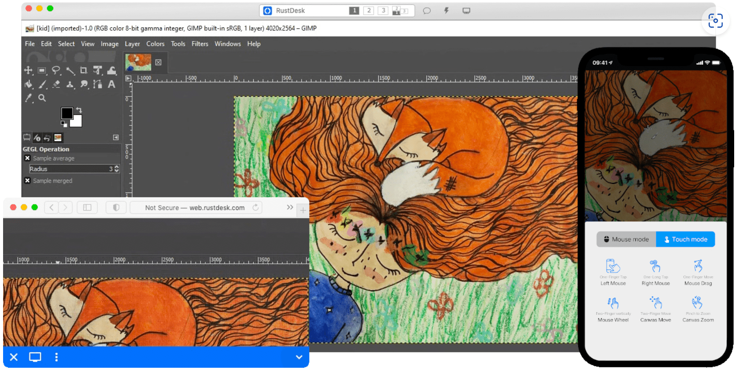The height and width of the screenshot is (377, 739).
Task: Switch to display 3 in RustDesk toolbar
Action: pyautogui.click(x=383, y=11)
